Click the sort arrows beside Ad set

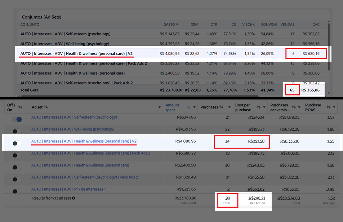click(46, 107)
